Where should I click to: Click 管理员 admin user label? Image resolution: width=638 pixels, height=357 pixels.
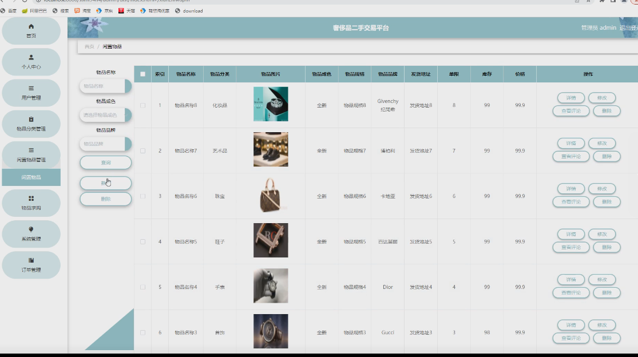(x=599, y=27)
